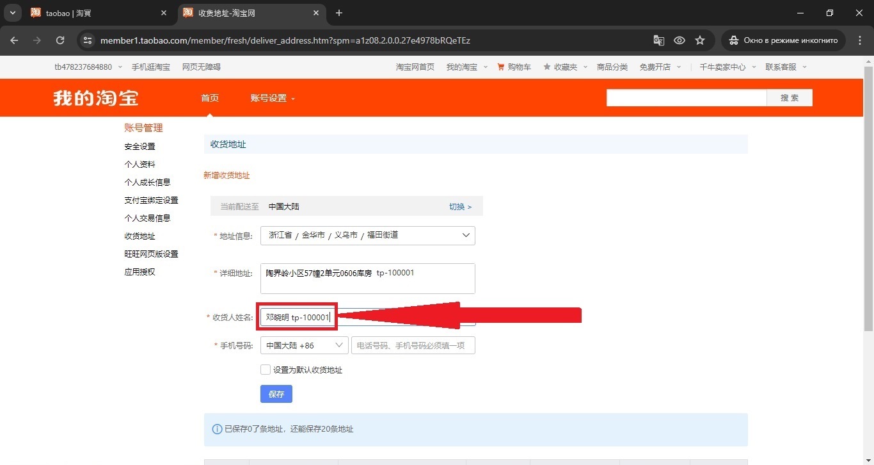
Task: Click the browser forward arrow
Action: [x=37, y=40]
